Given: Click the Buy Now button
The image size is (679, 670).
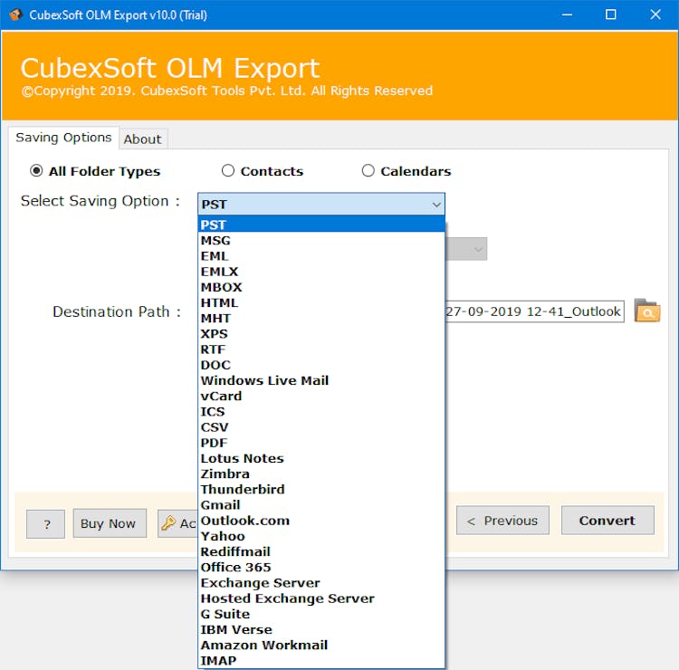Looking at the screenshot, I should coord(110,523).
